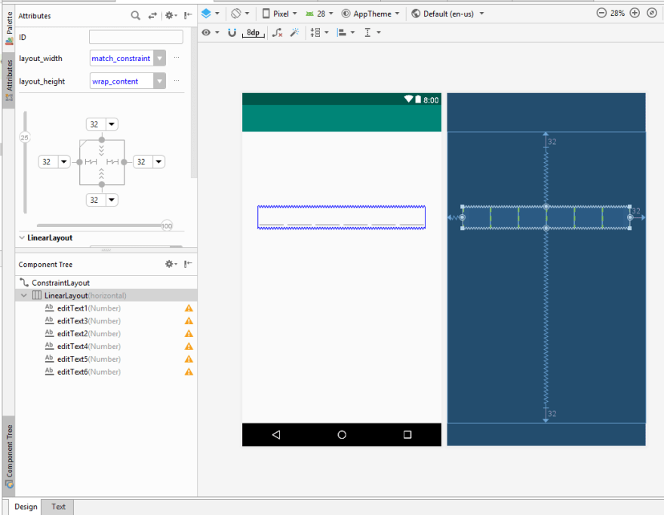Click warning icon for editText6
The height and width of the screenshot is (515, 664).
tap(189, 372)
